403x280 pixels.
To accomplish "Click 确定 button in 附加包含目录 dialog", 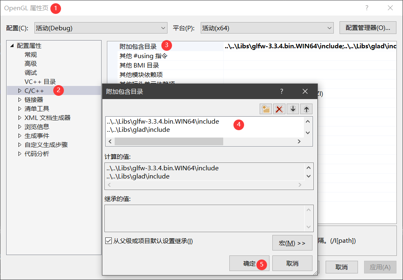I will tap(249, 263).
